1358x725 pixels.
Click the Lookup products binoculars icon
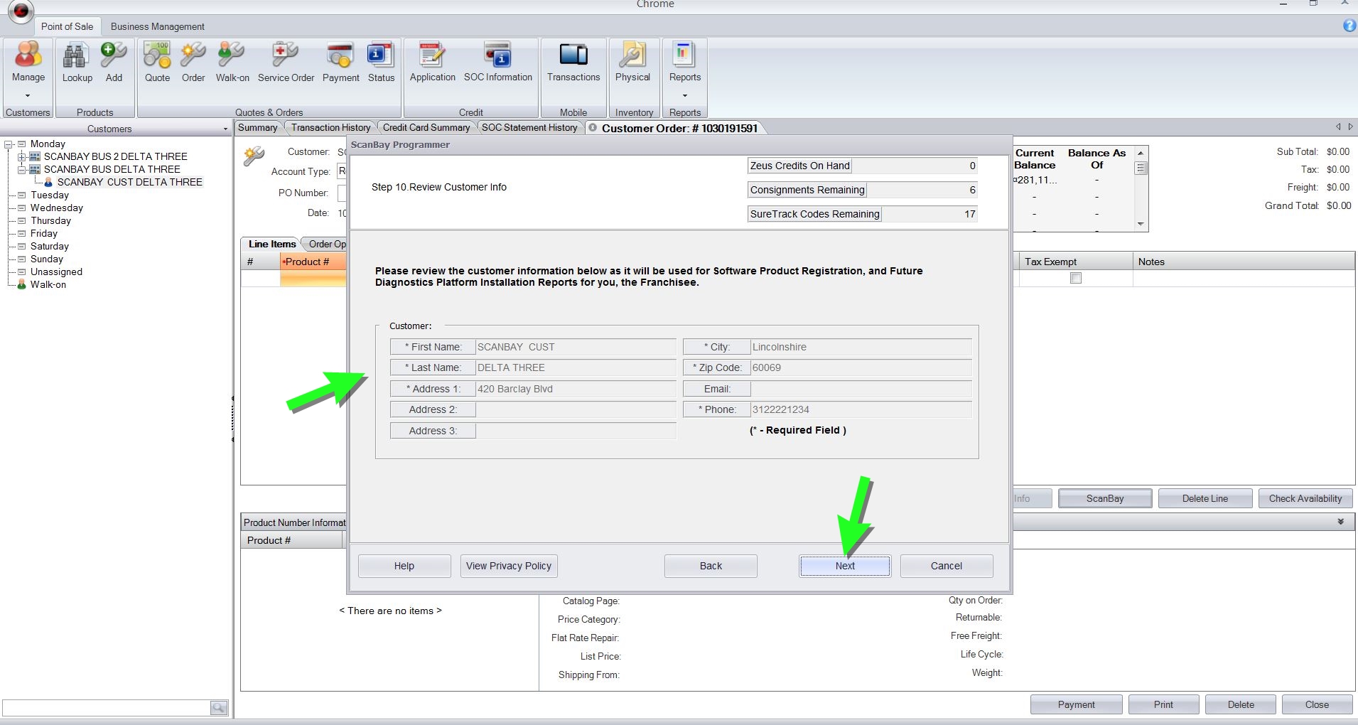[77, 56]
